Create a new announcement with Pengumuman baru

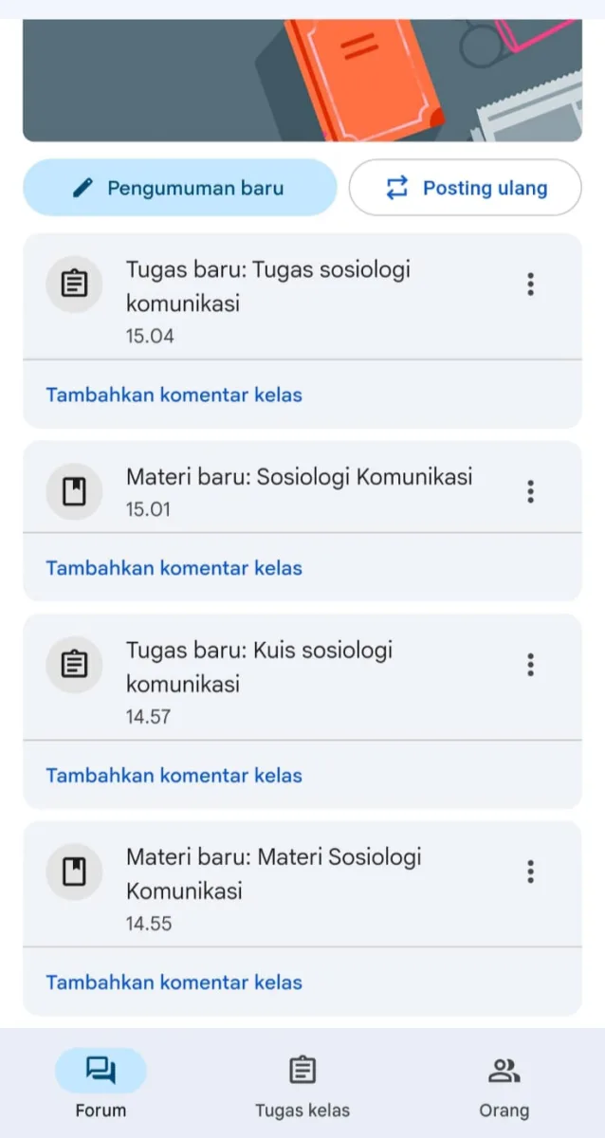click(x=180, y=188)
